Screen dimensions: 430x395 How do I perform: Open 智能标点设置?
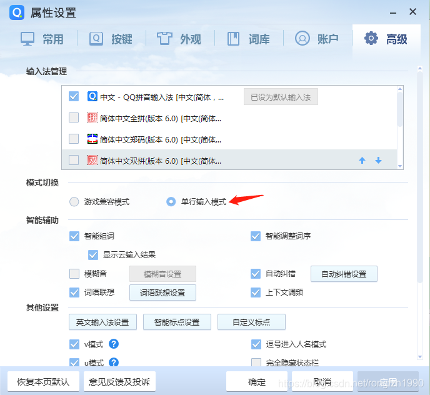[177, 322]
